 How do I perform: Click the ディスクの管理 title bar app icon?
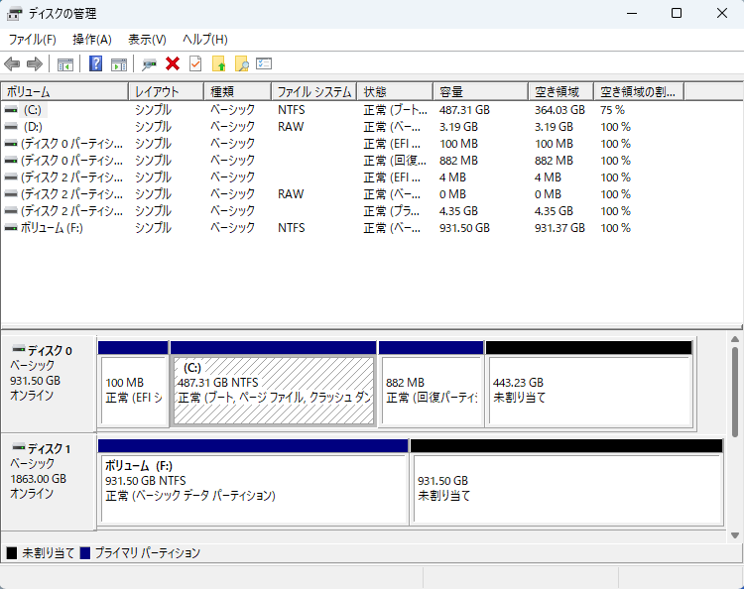click(14, 14)
